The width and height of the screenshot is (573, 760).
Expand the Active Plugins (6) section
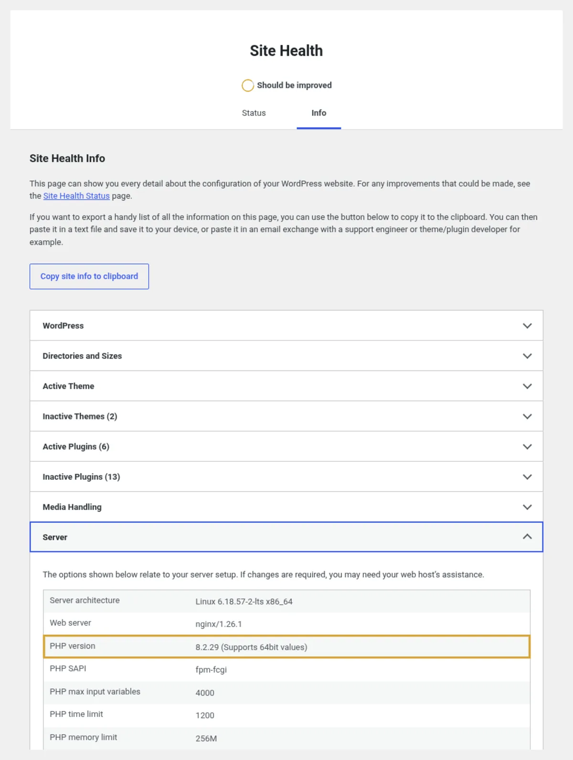coord(286,446)
